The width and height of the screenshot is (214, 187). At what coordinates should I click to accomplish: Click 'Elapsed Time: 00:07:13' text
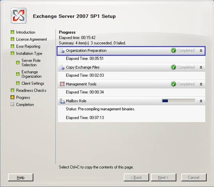[x=85, y=118]
